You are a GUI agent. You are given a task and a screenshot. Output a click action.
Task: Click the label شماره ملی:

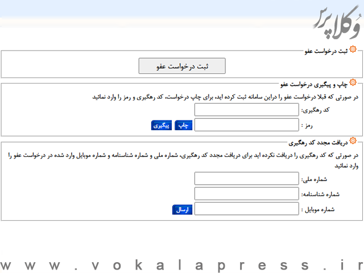(x=314, y=179)
